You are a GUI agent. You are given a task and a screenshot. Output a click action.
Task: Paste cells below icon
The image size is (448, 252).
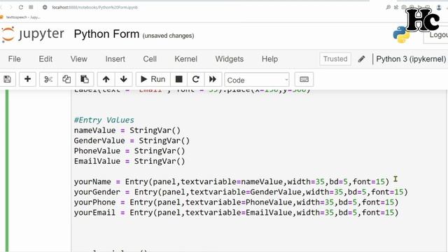point(85,79)
